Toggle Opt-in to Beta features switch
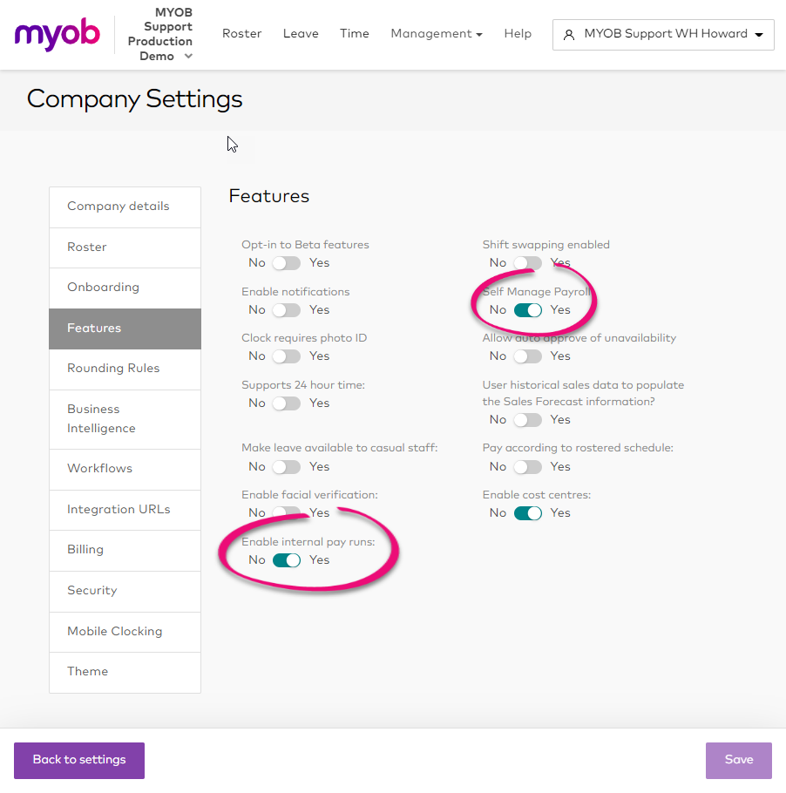786x793 pixels. click(x=287, y=263)
